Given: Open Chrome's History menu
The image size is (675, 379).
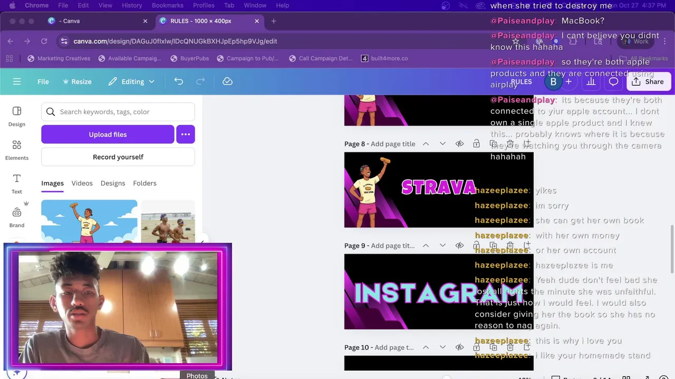Looking at the screenshot, I should click(x=132, y=5).
